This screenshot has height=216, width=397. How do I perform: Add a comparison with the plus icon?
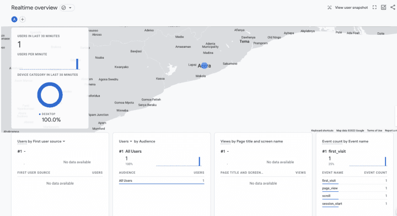(23, 19)
